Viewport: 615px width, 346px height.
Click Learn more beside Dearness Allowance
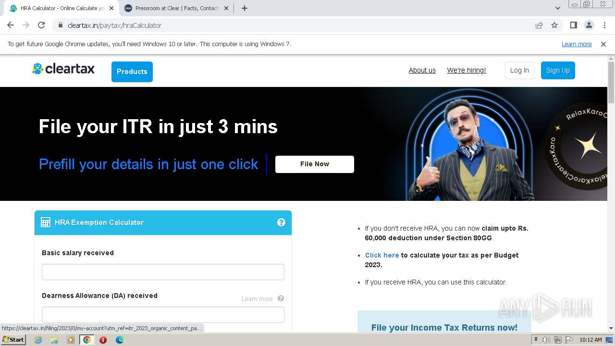(257, 298)
